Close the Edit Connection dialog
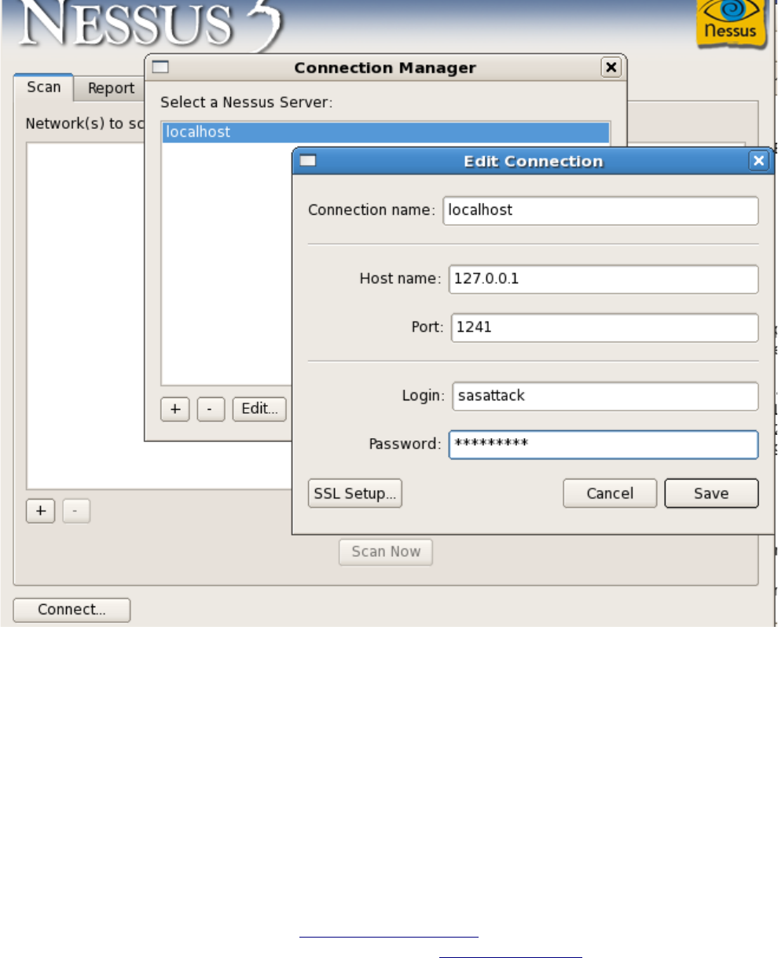Image resolution: width=778 pixels, height=958 pixels. pos(758,161)
